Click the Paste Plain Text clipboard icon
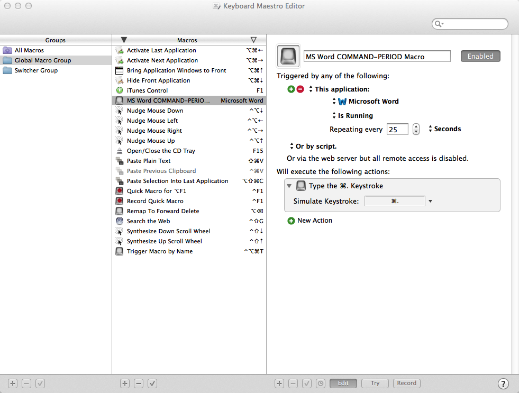 tap(120, 161)
